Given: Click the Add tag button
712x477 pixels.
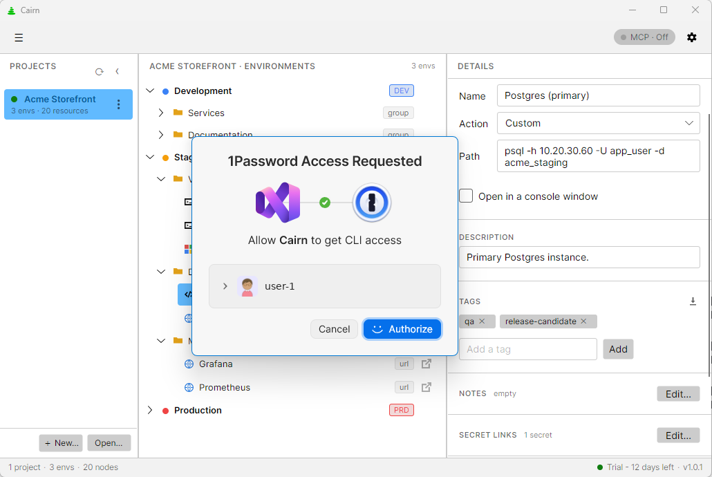Looking at the screenshot, I should pyautogui.click(x=618, y=349).
